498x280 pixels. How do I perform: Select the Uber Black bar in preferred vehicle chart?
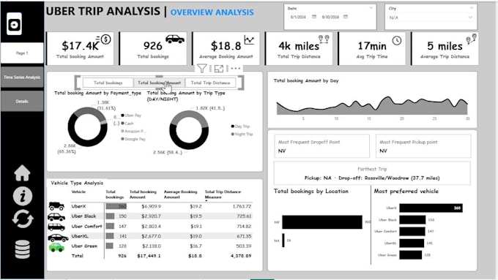pos(412,220)
